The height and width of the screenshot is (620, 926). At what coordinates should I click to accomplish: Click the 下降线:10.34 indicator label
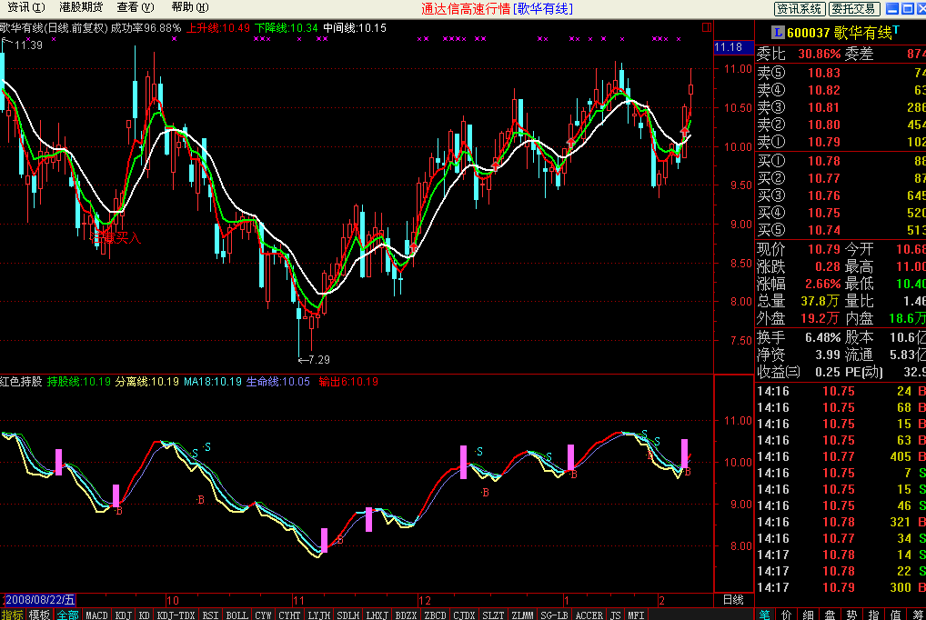coord(287,28)
